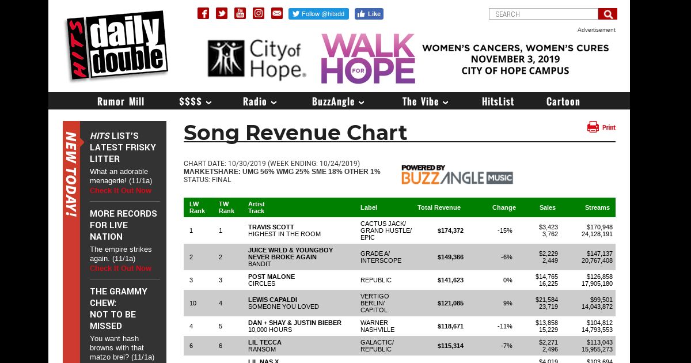
Task: Go to the HitsList menu item
Action: [498, 102]
